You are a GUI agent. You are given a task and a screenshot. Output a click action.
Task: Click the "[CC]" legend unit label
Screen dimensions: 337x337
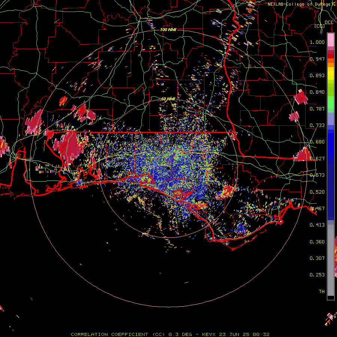[x=320, y=26]
